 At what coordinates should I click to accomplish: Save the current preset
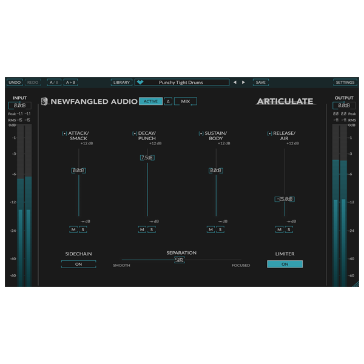tap(260, 83)
